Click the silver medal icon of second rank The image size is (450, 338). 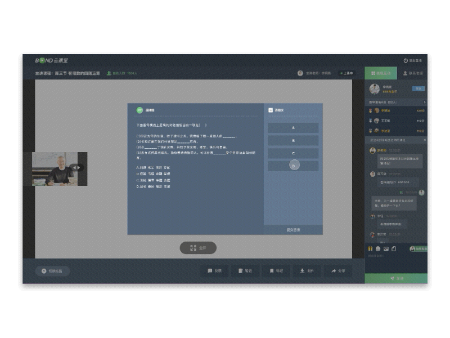click(x=370, y=121)
